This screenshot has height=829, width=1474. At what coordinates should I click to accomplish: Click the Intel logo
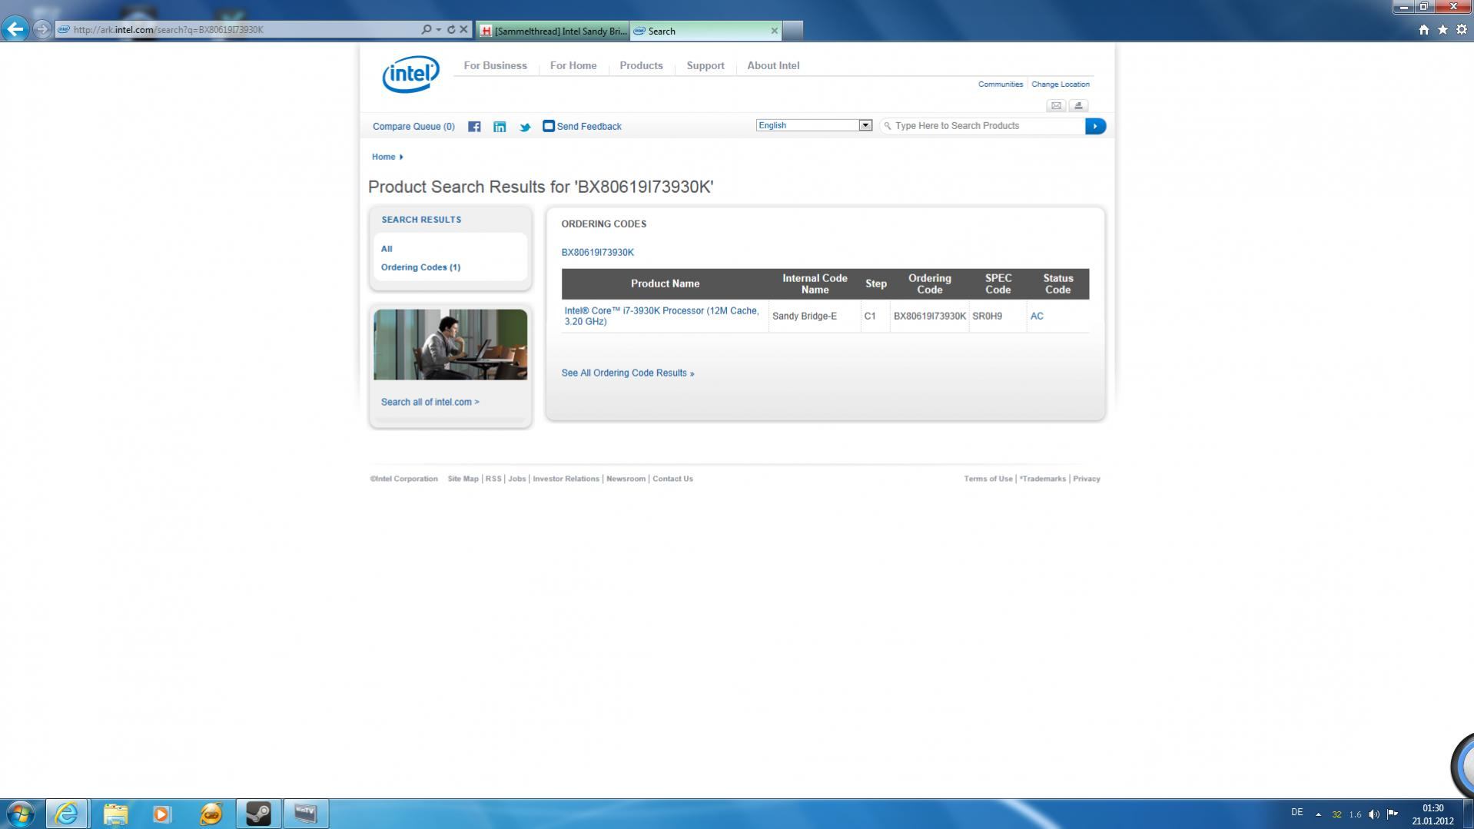pyautogui.click(x=410, y=74)
